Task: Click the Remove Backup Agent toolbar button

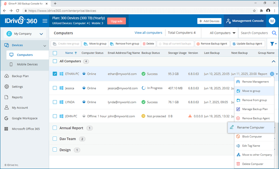Action: (212, 44)
